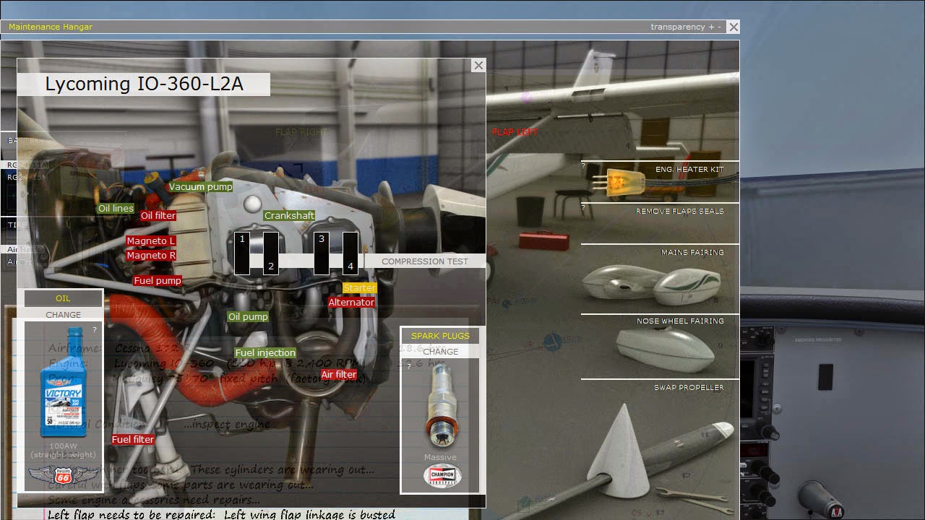This screenshot has width=925, height=520.
Task: Click the Massive spark plug caption
Action: pos(440,457)
